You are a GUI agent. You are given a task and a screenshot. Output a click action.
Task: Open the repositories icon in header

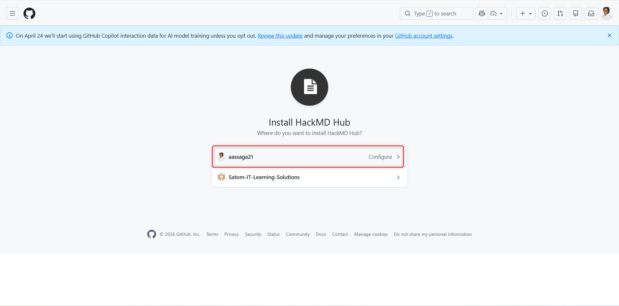click(x=575, y=14)
